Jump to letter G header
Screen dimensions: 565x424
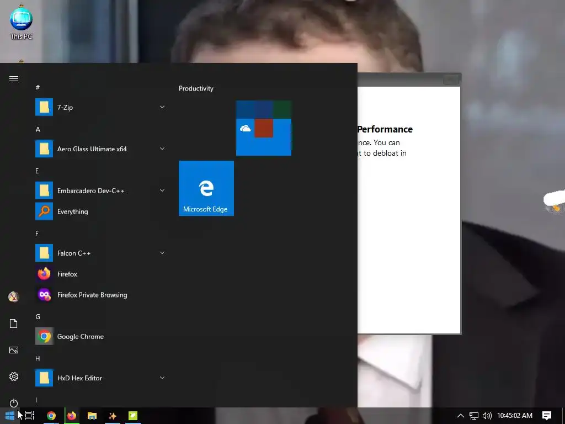38,316
